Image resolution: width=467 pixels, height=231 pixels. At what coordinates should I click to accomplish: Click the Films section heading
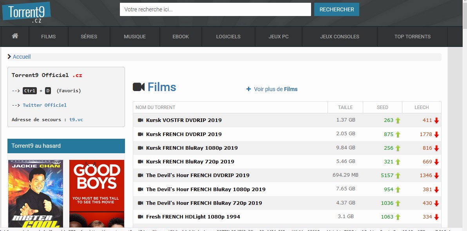[162, 87]
